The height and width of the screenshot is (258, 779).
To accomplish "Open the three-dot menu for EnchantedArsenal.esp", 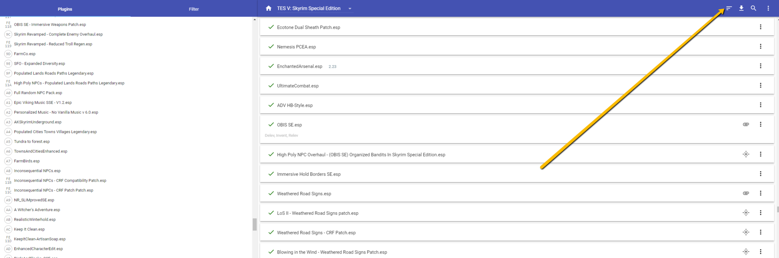I will click(760, 66).
